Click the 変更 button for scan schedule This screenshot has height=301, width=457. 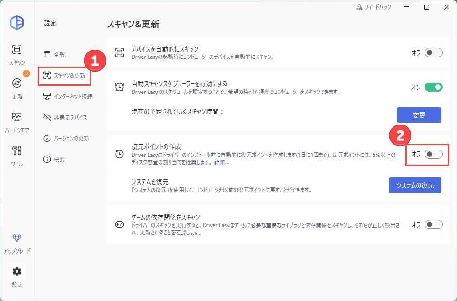tap(419, 115)
